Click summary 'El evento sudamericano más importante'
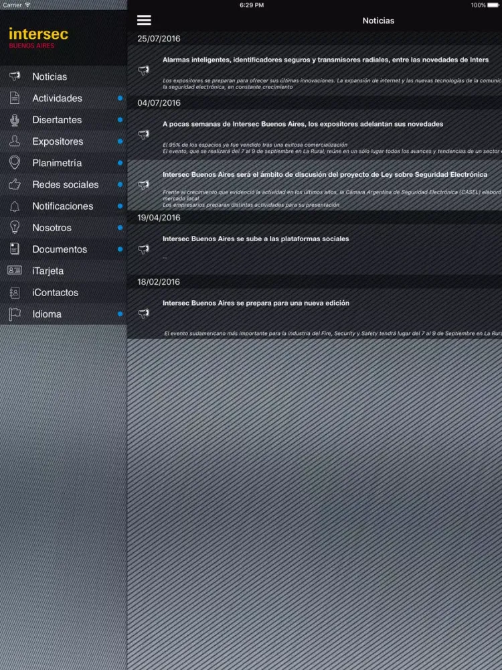The height and width of the screenshot is (670, 502). (x=333, y=333)
